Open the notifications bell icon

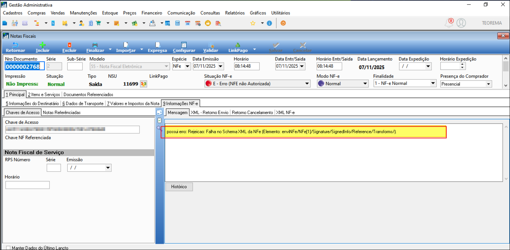click(449, 23)
